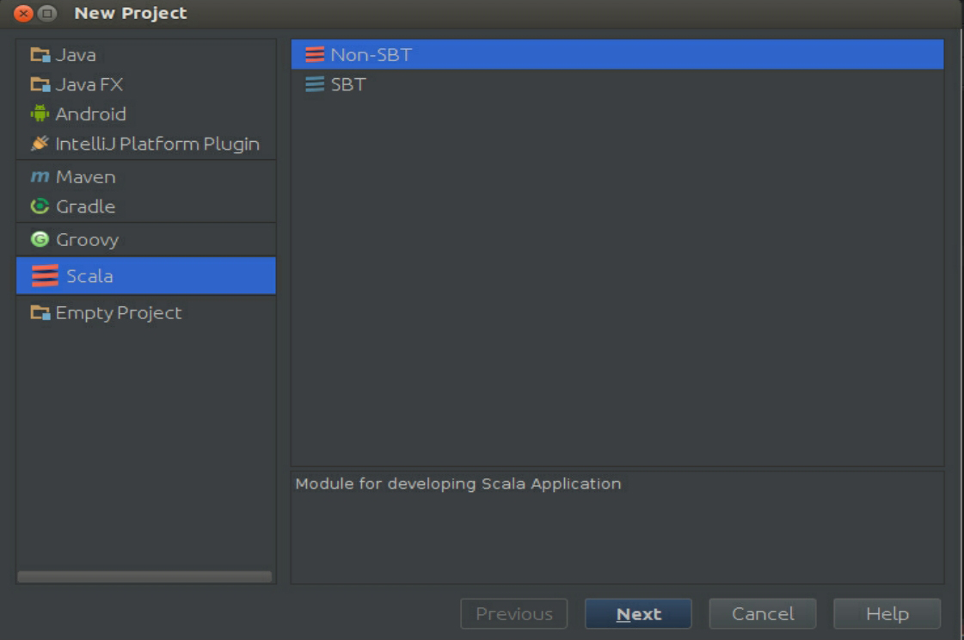Viewport: 964px width, 640px height.
Task: Click the Maven 'm' icon
Action: (40, 176)
